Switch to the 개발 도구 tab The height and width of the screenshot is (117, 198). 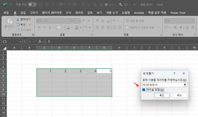(112, 13)
